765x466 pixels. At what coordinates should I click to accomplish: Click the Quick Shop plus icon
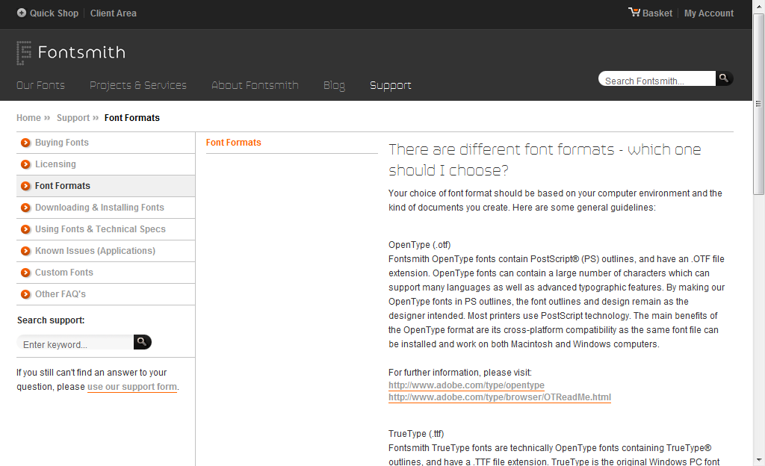pos(22,13)
